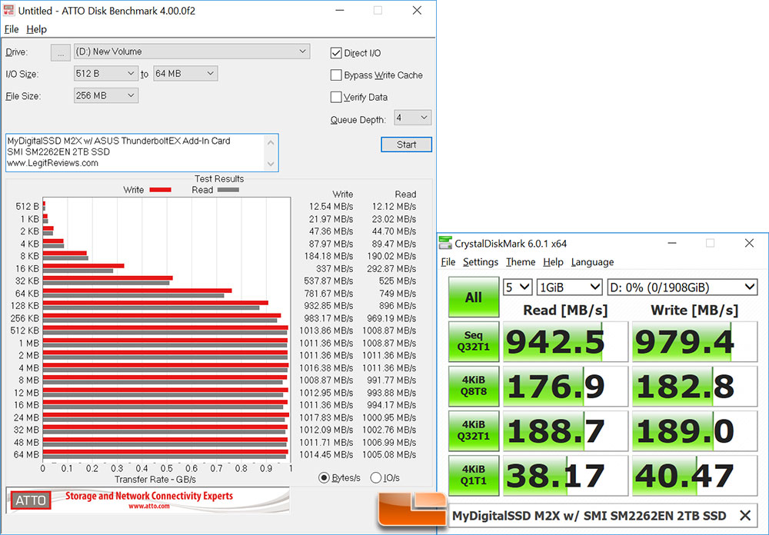The height and width of the screenshot is (535, 769).
Task: Start the ATTO benchmark
Action: coord(406,145)
